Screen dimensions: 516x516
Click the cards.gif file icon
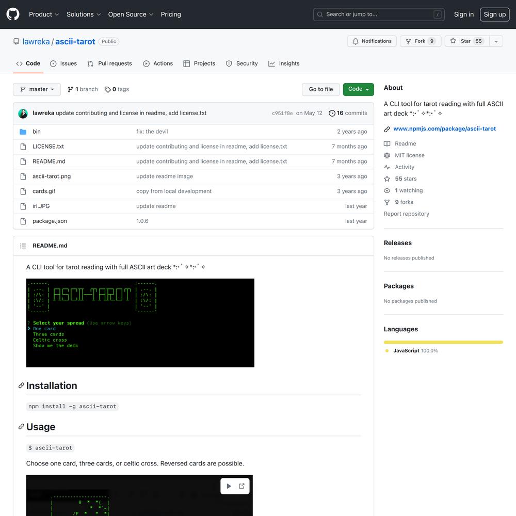tap(23, 191)
